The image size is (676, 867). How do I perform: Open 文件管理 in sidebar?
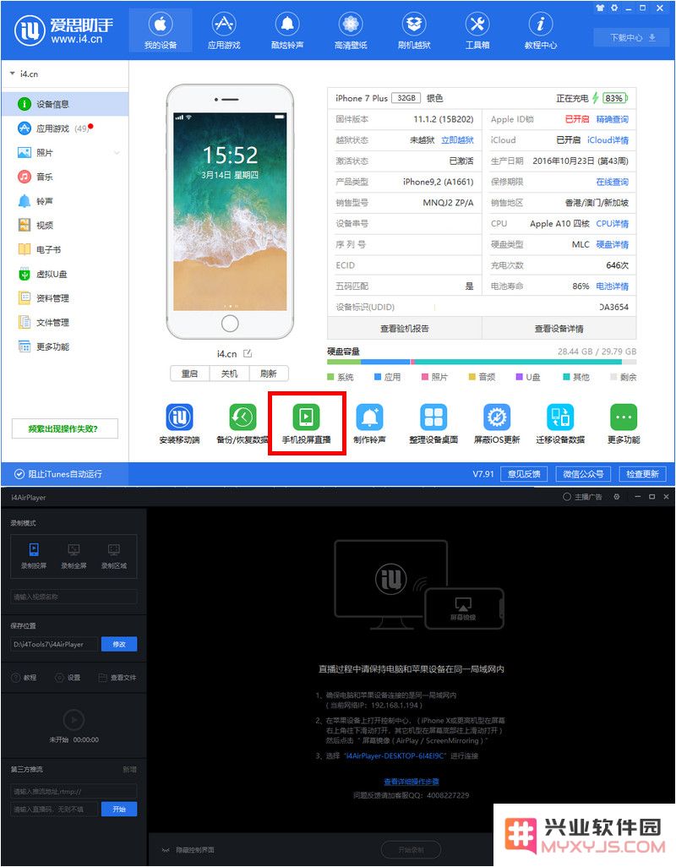tap(65, 322)
